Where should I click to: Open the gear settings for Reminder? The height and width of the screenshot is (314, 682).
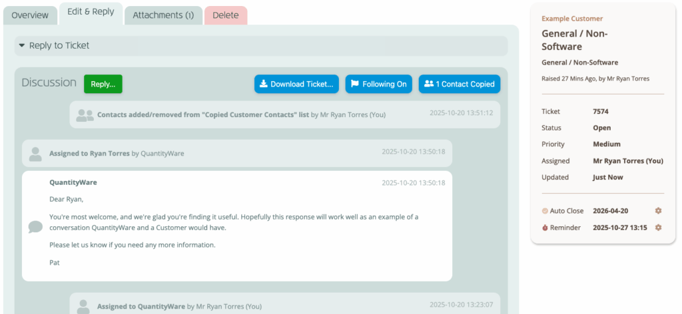658,228
